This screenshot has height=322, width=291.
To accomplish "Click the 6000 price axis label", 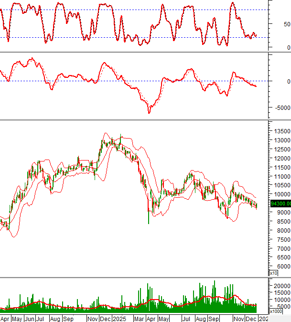I will 283,267.
